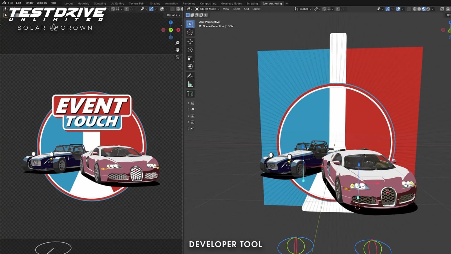This screenshot has height=254, width=451.
Task: Switch to the Animation workspace tab
Action: (172, 4)
